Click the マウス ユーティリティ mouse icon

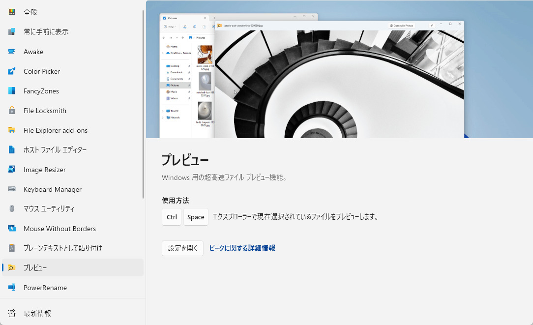pos(12,209)
